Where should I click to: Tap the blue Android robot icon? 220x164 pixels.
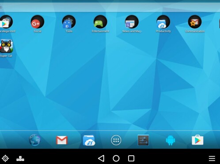point(171,140)
